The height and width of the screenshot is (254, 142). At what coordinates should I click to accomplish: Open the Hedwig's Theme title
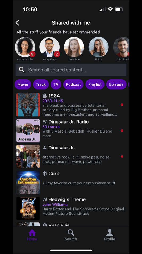click(67, 199)
